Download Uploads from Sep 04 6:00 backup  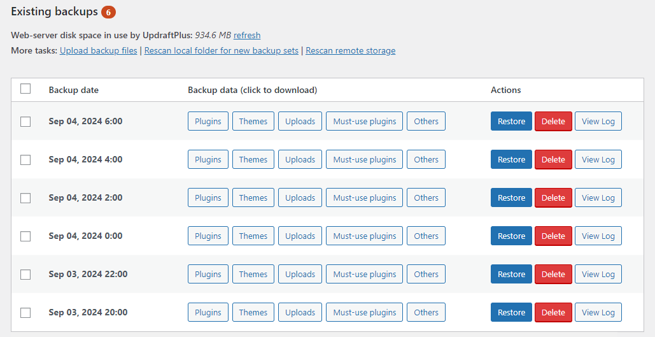pos(300,121)
